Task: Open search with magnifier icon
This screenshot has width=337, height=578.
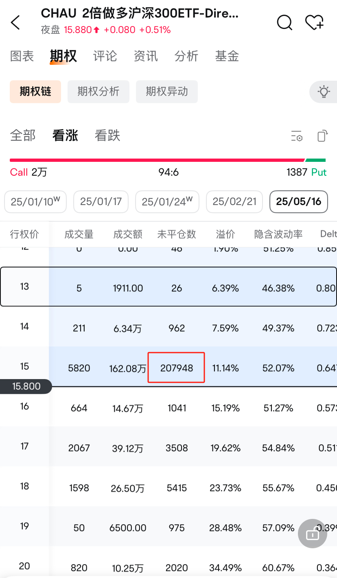Action: pos(284,22)
